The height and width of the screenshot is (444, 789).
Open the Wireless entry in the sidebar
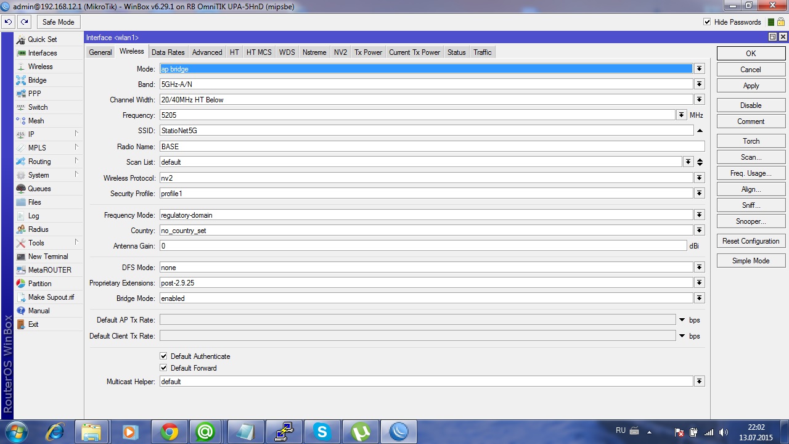(40, 67)
